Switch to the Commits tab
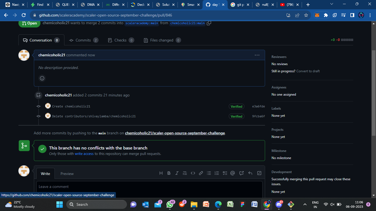 pyautogui.click(x=84, y=40)
